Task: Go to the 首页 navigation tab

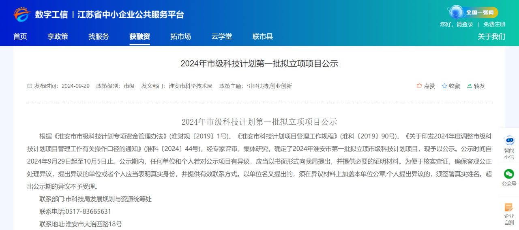Action: pyautogui.click(x=20, y=36)
